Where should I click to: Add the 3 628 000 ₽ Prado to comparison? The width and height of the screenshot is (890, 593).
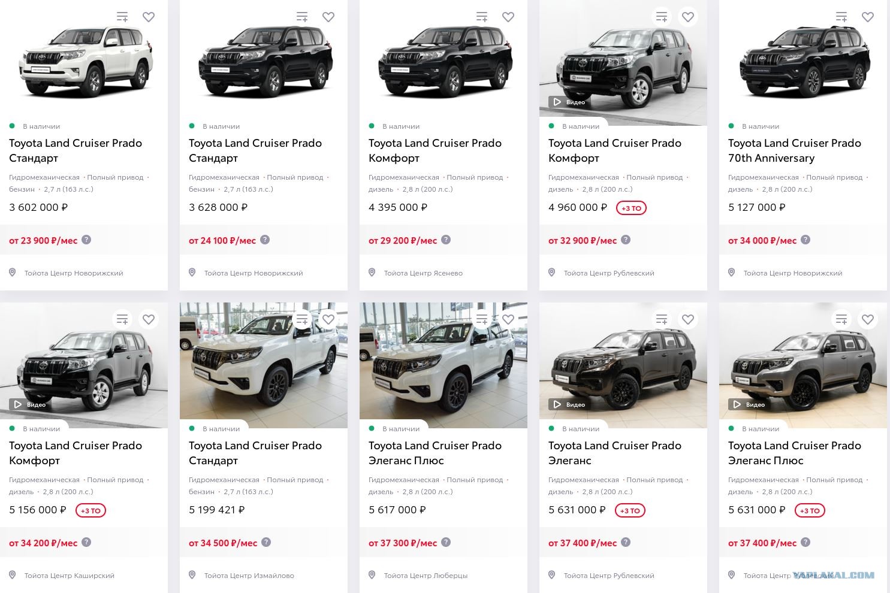(302, 17)
